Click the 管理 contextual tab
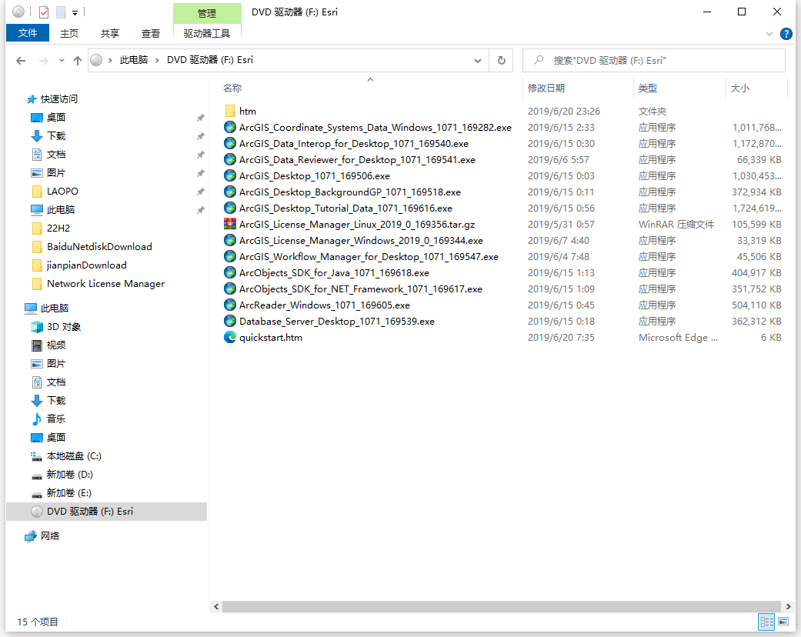Image resolution: width=801 pixels, height=637 pixels. point(207,14)
